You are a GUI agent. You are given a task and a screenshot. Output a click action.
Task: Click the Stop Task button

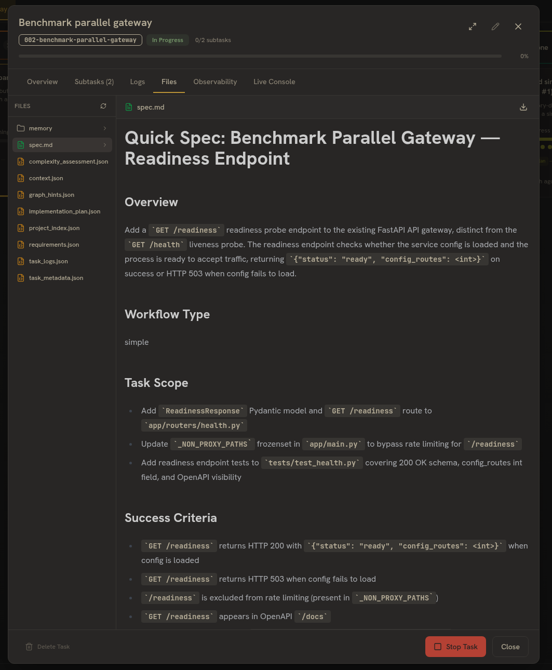point(455,647)
